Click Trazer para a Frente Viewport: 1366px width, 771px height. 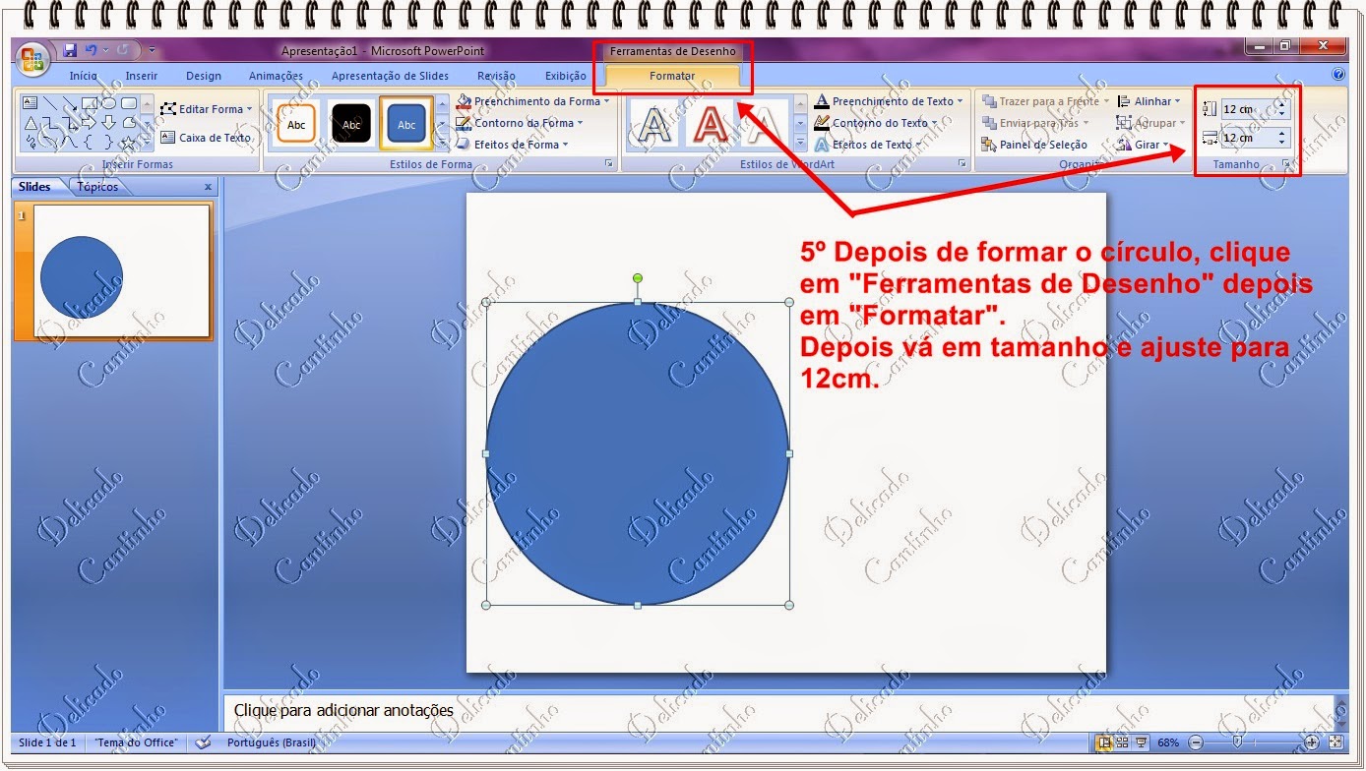(x=1046, y=101)
